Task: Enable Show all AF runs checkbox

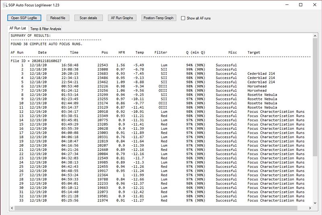Action: (x=183, y=18)
